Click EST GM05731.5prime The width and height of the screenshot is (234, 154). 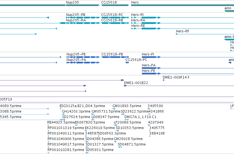point(106,111)
